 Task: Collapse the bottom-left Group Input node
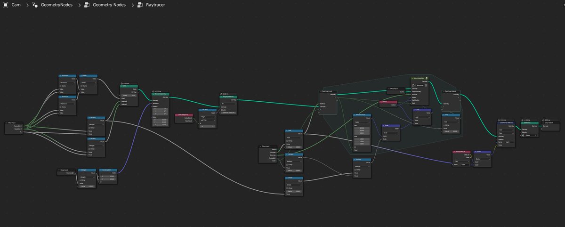(x=58, y=170)
